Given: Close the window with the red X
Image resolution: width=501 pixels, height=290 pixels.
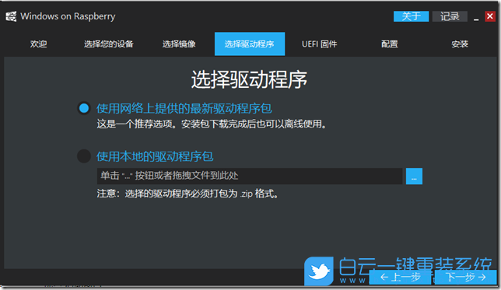Looking at the screenshot, I should pos(490,16).
